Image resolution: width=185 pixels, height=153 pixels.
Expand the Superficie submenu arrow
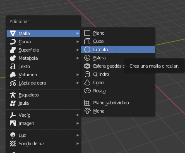pos(78,50)
